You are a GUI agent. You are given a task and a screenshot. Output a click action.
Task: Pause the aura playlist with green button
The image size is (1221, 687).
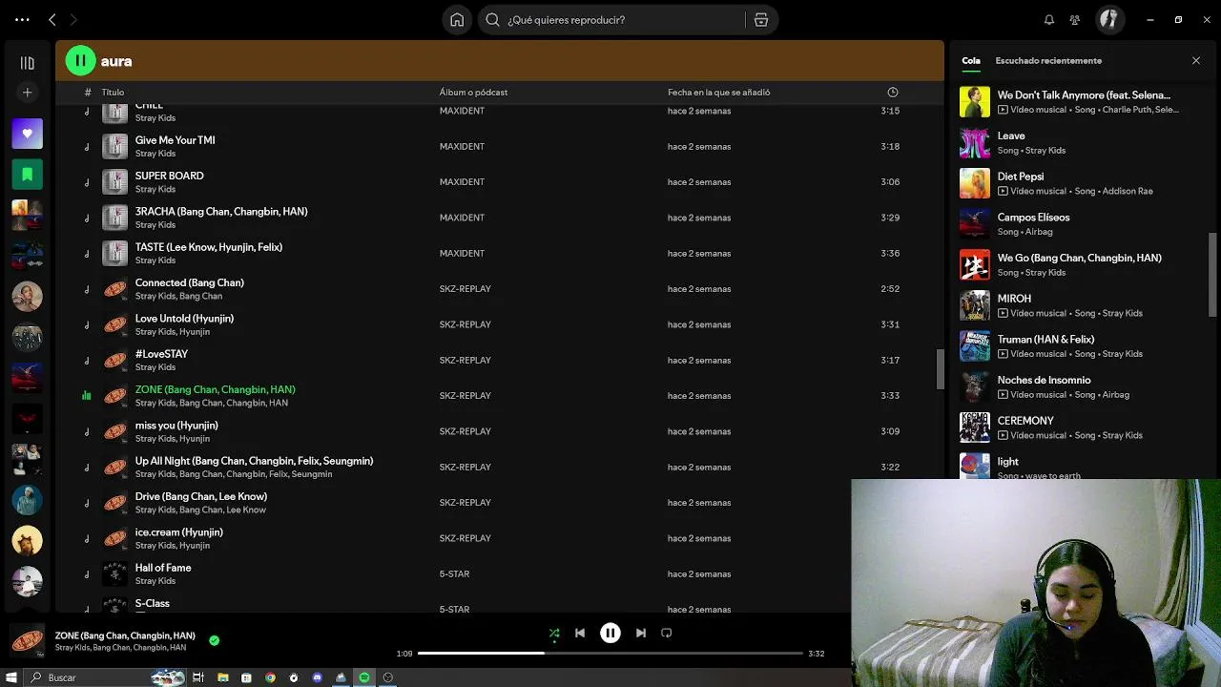coord(80,61)
